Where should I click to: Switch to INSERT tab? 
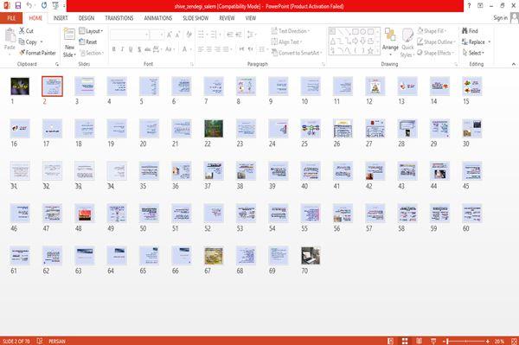[61, 18]
